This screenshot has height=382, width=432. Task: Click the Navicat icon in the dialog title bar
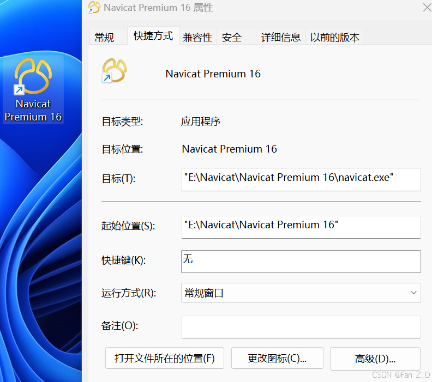(94, 8)
